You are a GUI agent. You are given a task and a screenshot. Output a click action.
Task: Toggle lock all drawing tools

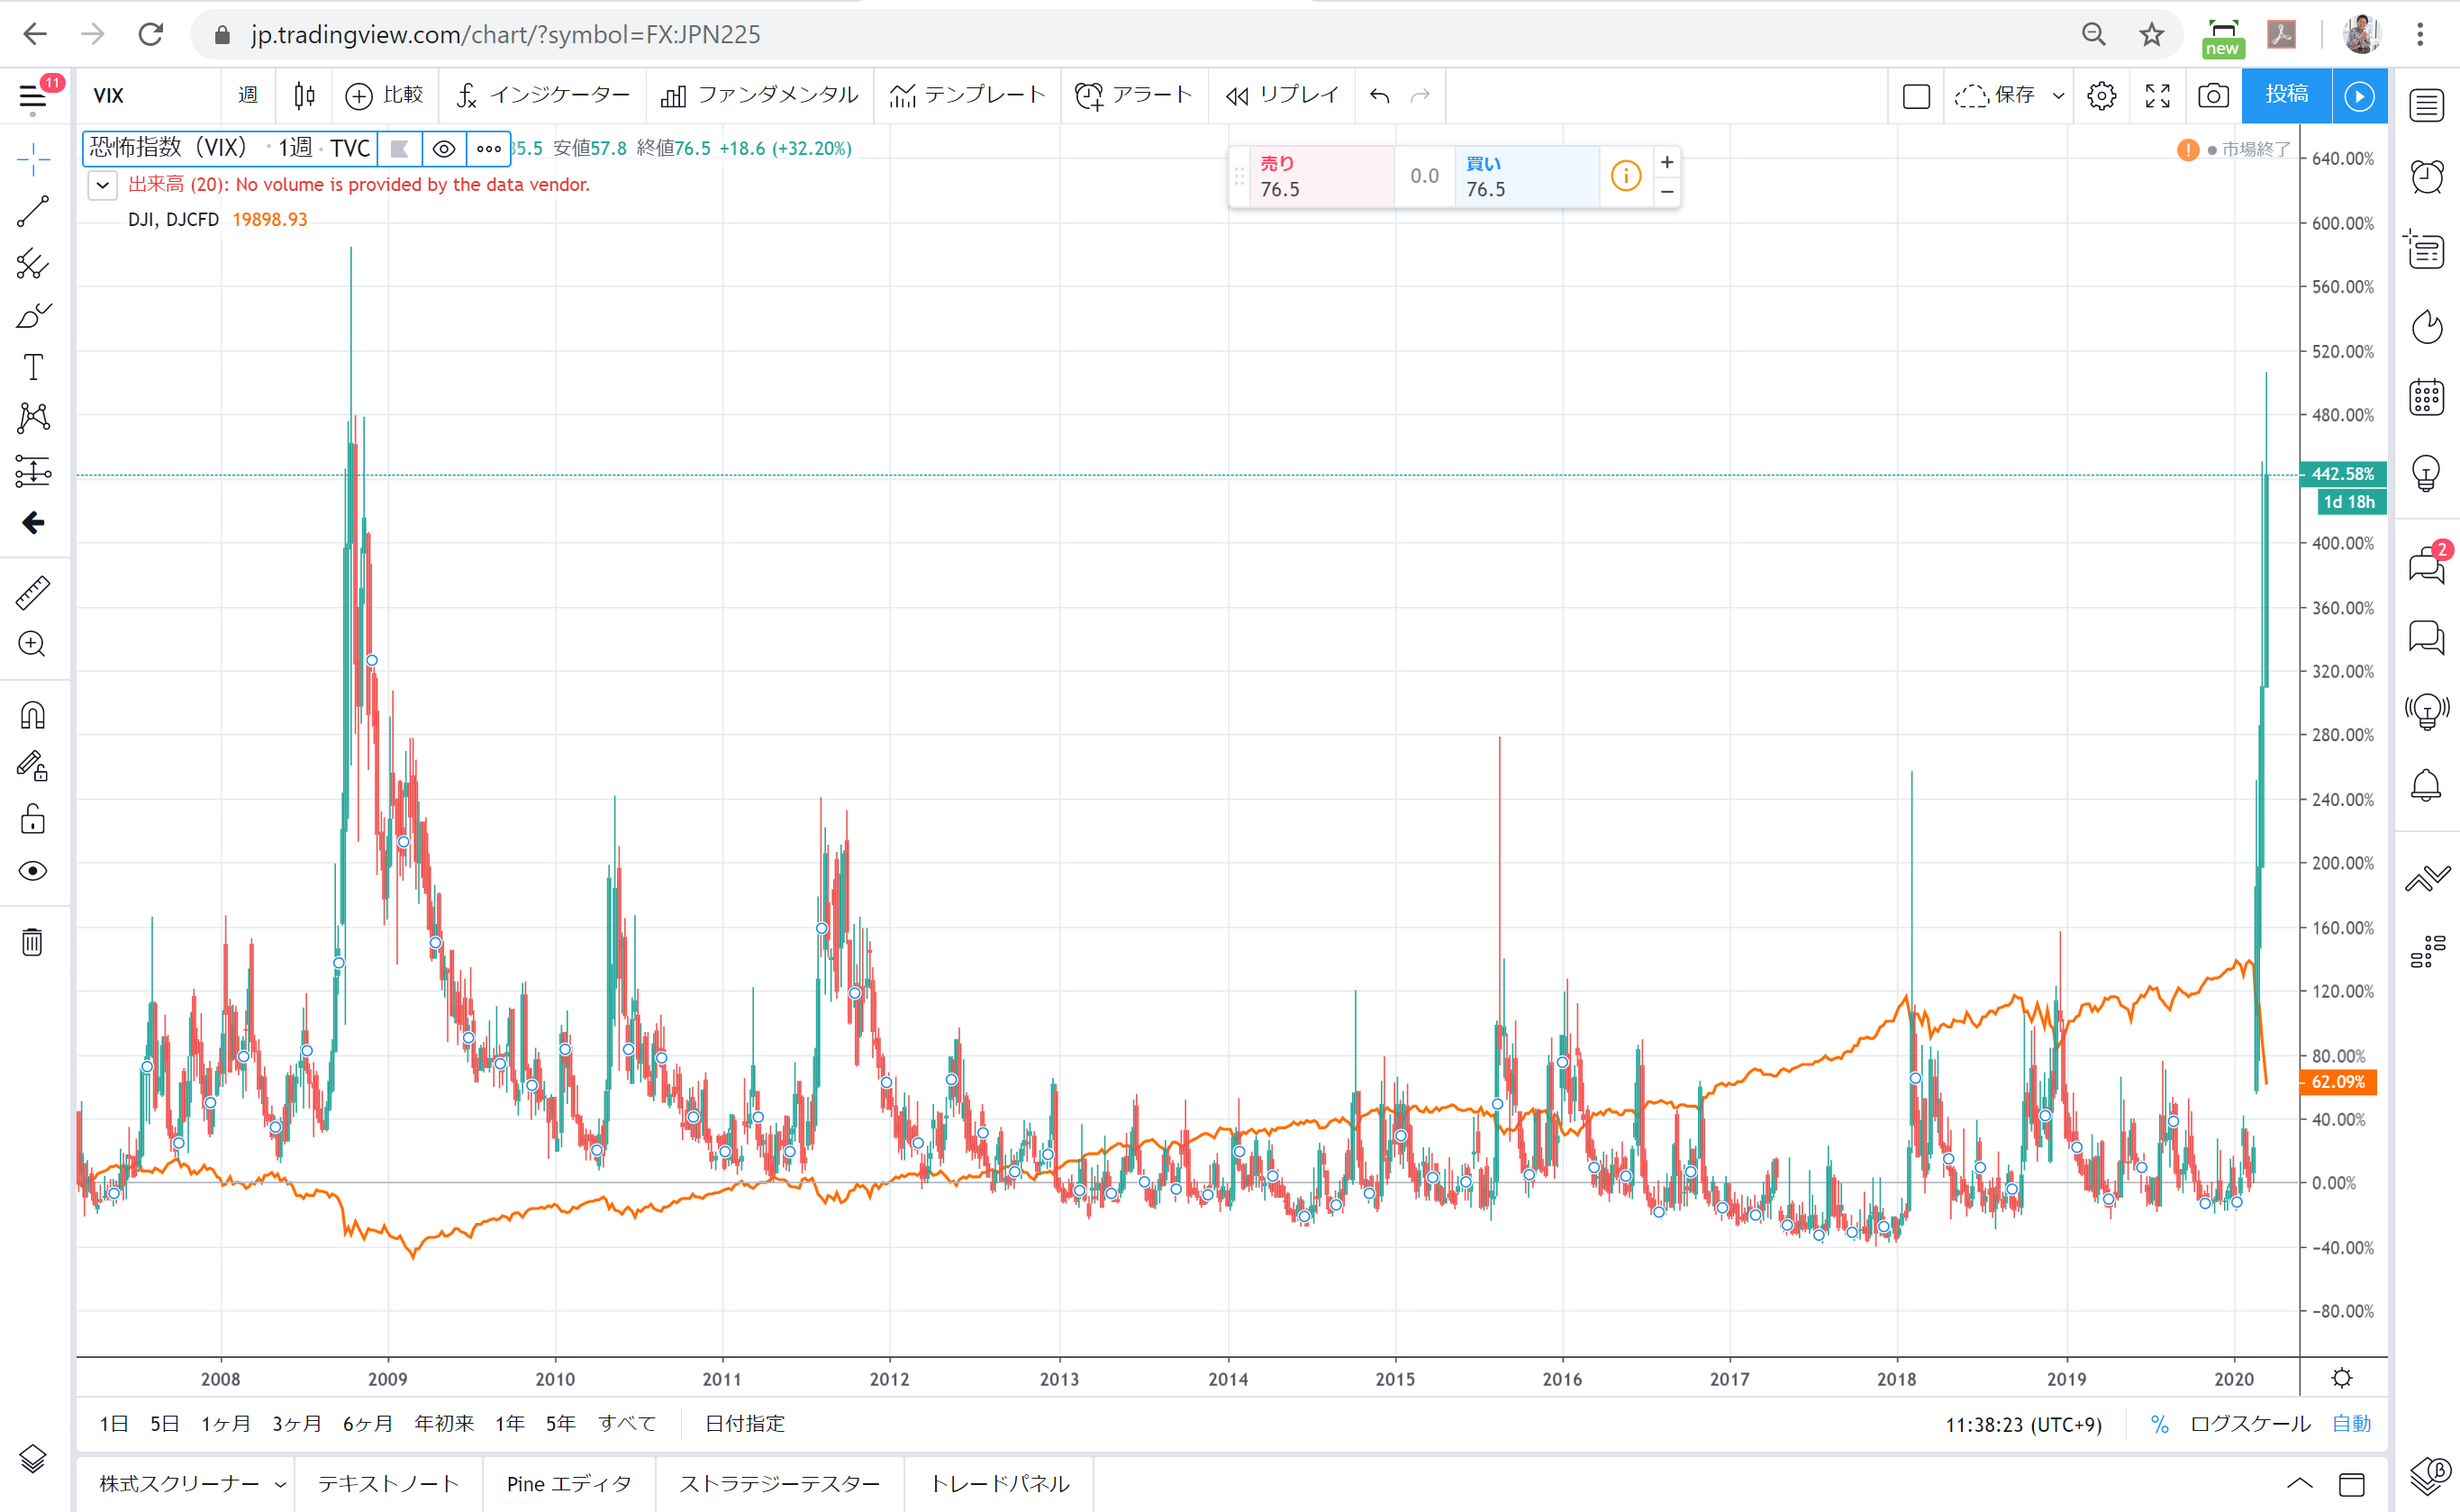33,819
